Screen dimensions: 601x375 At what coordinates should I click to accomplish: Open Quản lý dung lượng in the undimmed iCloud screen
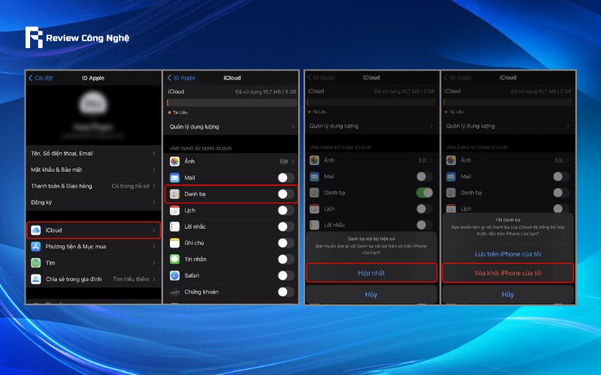pos(231,127)
